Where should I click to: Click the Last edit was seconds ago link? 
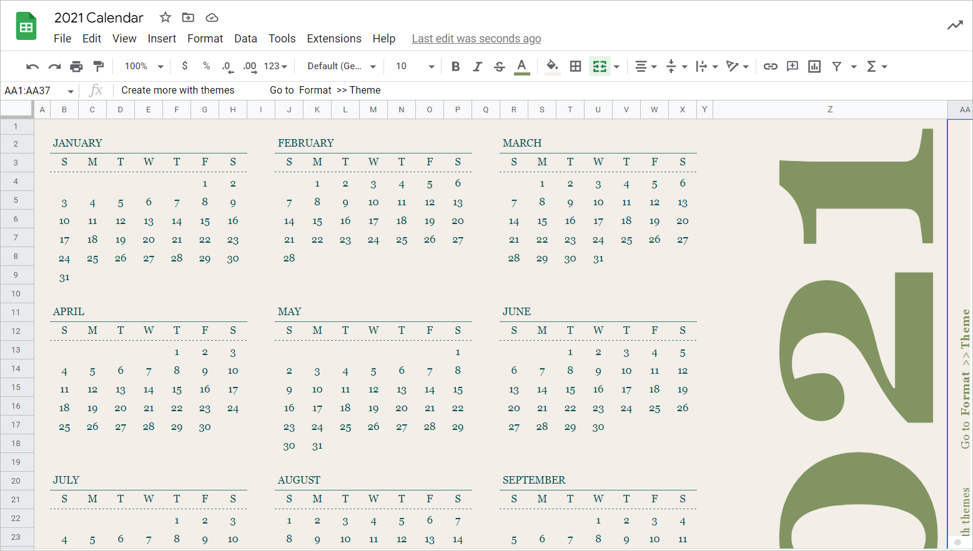point(476,38)
